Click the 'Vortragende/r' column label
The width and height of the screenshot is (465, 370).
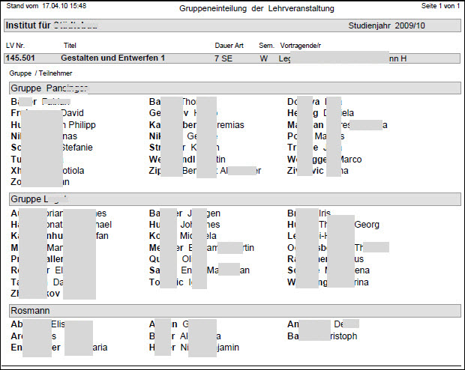coord(301,46)
